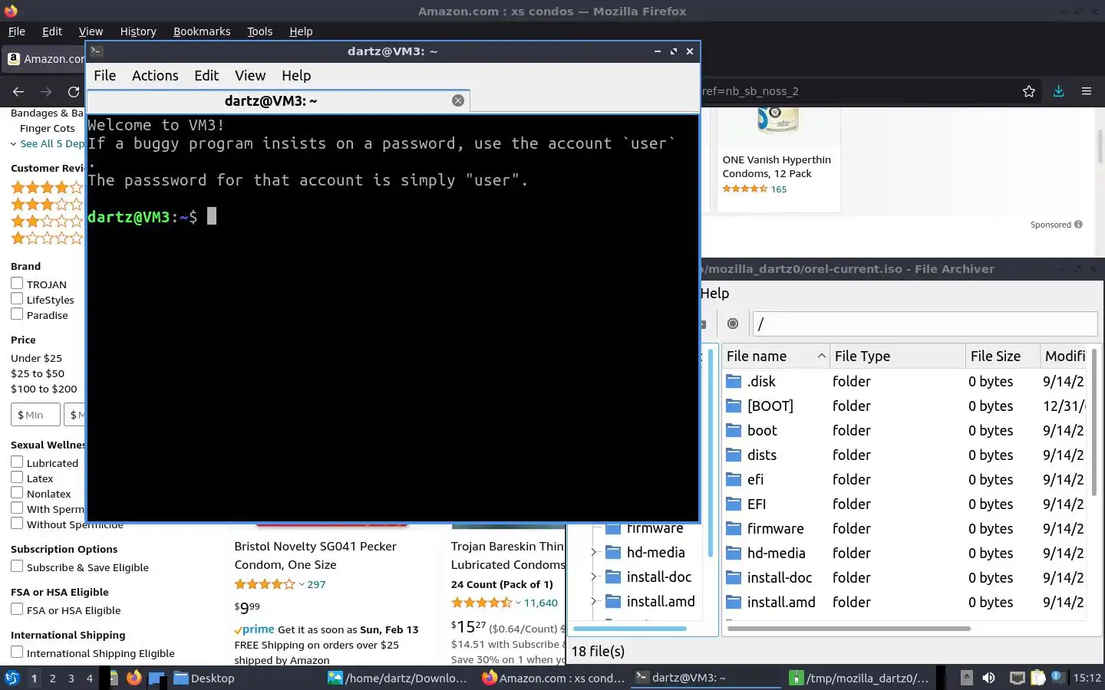Image resolution: width=1105 pixels, height=690 pixels.
Task: Click Firefox back arrow button
Action: 18,91
